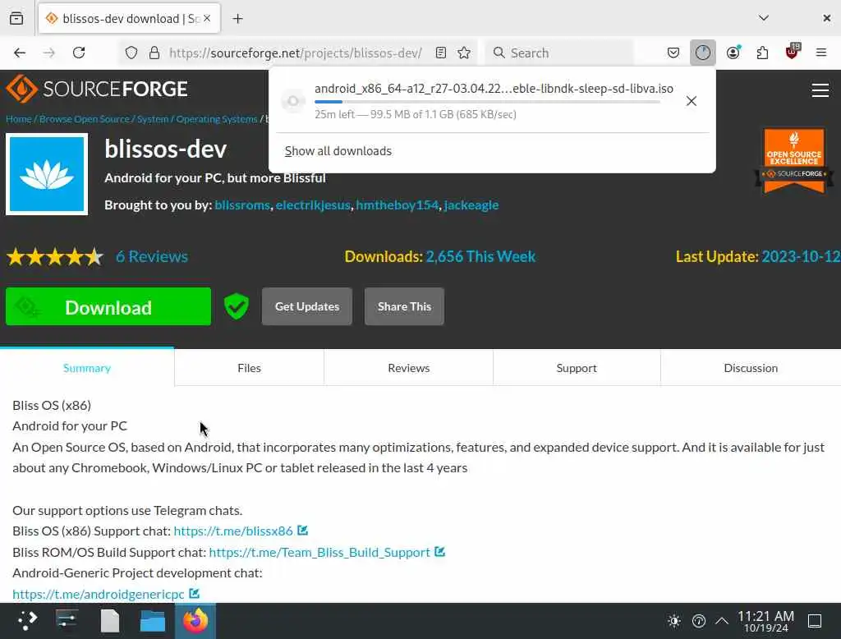Image resolution: width=841 pixels, height=639 pixels.
Task: Select the Summary tab
Action: (87, 367)
